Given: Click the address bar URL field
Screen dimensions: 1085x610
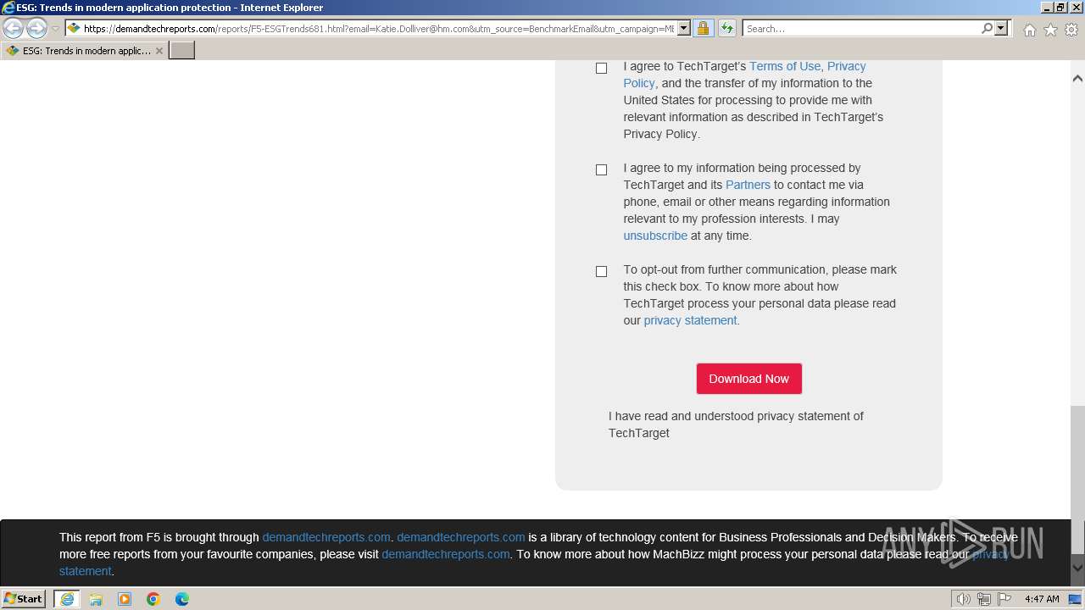Looking at the screenshot, I should [x=379, y=29].
